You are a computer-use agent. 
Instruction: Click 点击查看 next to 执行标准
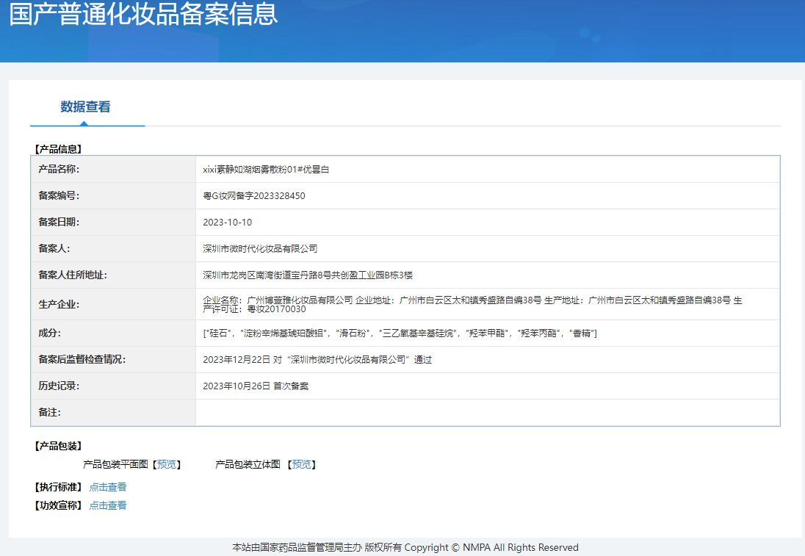tap(107, 487)
